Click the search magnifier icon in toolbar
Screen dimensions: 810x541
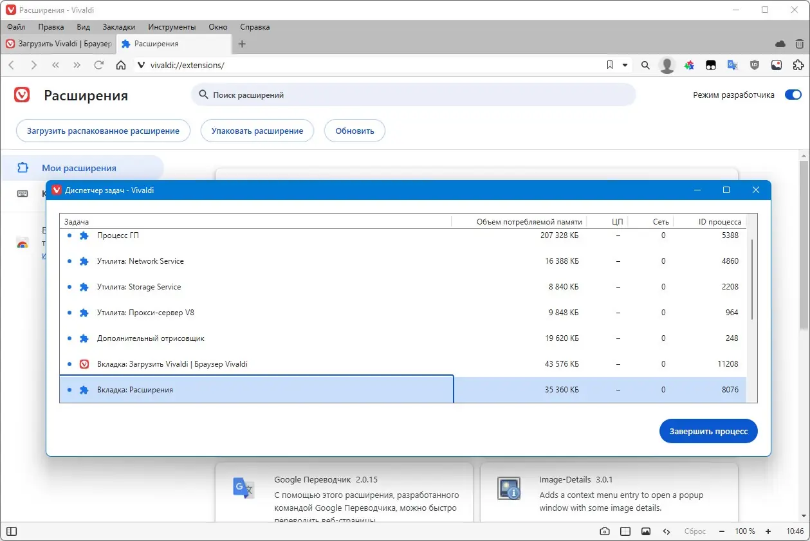point(645,65)
